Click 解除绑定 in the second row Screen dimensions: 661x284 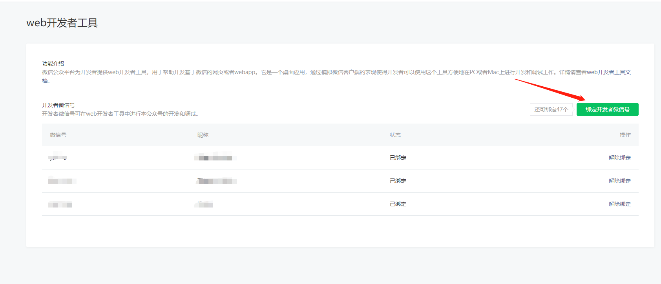tap(620, 181)
